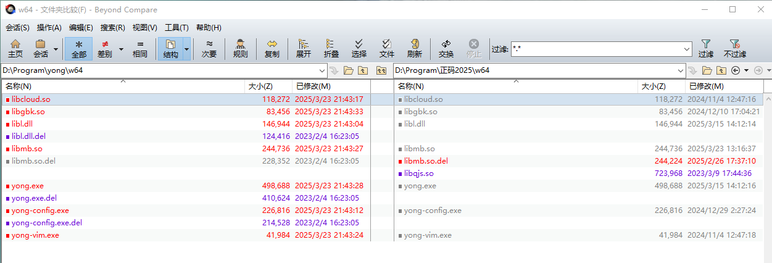The image size is (772, 263).
Task: Expand the 过滤 filter combo box dropdown
Action: click(x=687, y=49)
